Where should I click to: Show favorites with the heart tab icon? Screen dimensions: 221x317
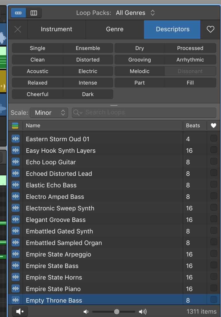pos(210,29)
